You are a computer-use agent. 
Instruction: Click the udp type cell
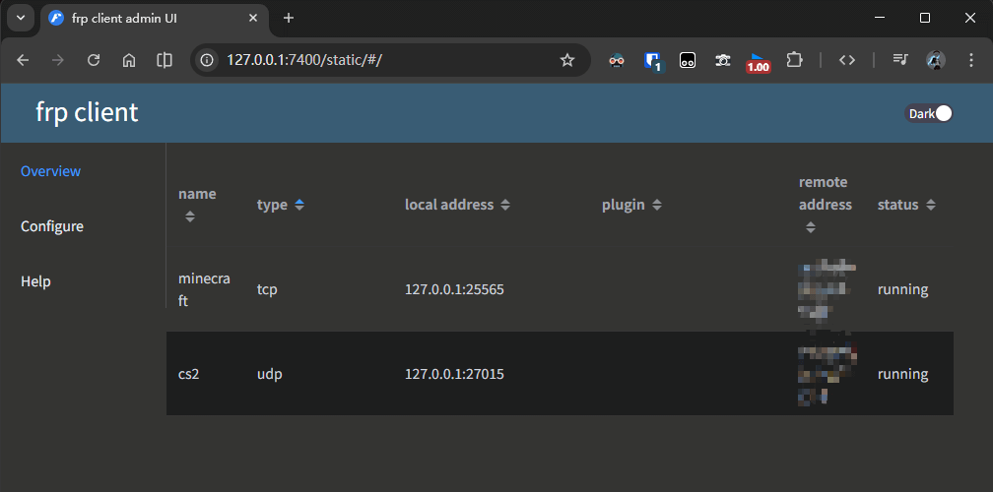pyautogui.click(x=270, y=374)
